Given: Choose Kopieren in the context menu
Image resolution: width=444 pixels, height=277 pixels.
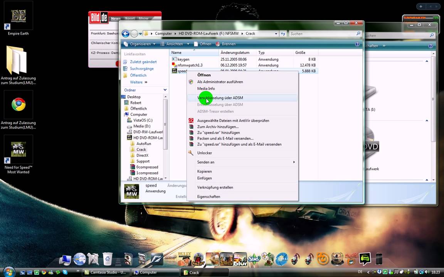Looking at the screenshot, I should [x=242, y=172].
